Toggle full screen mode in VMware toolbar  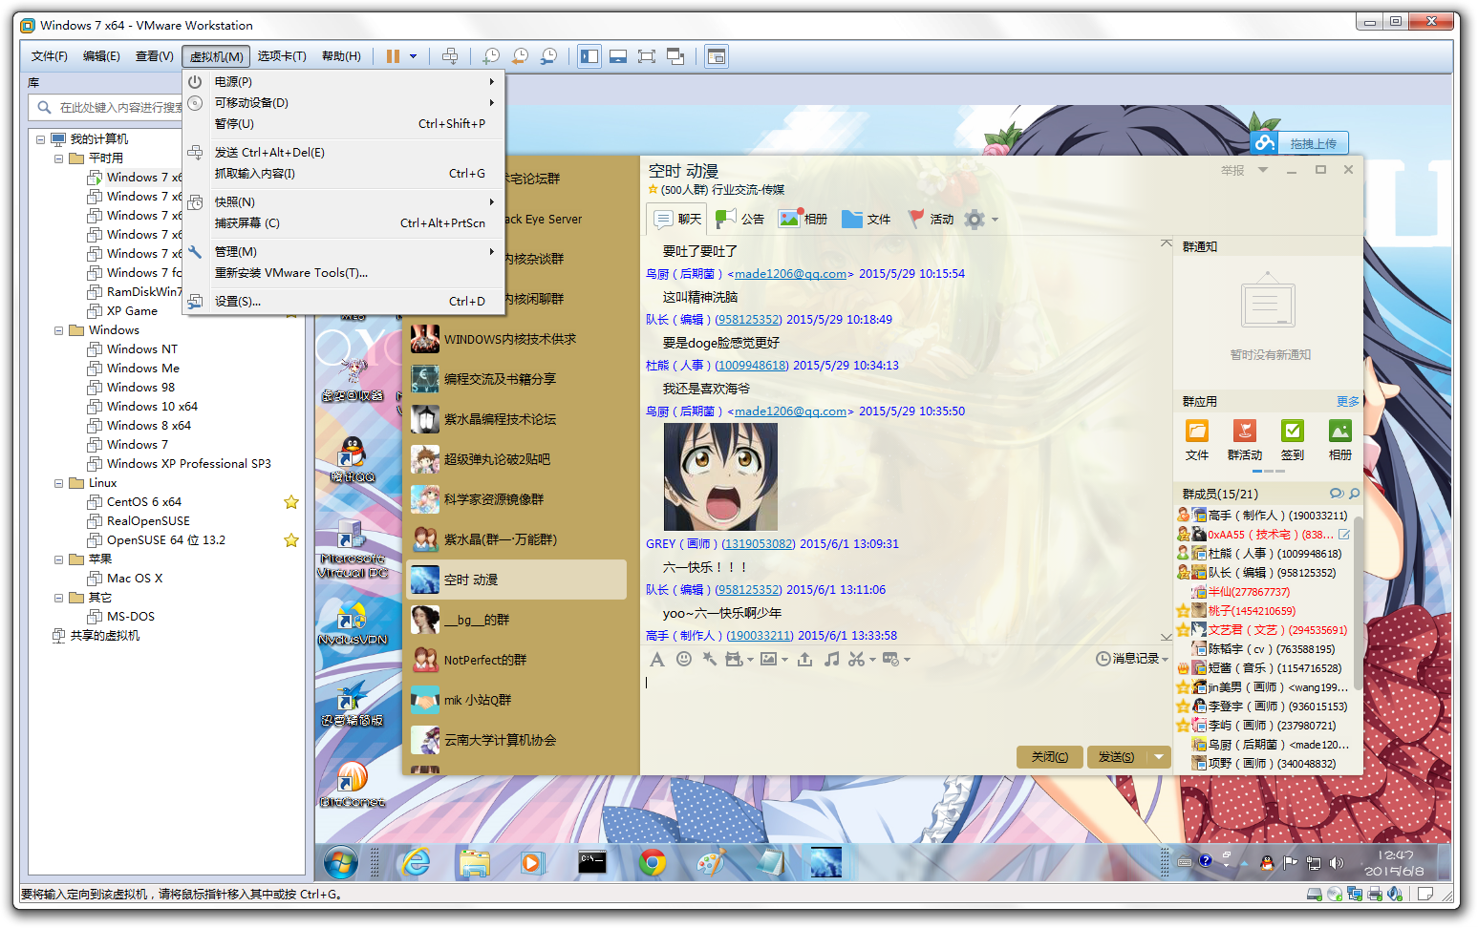coord(647,56)
